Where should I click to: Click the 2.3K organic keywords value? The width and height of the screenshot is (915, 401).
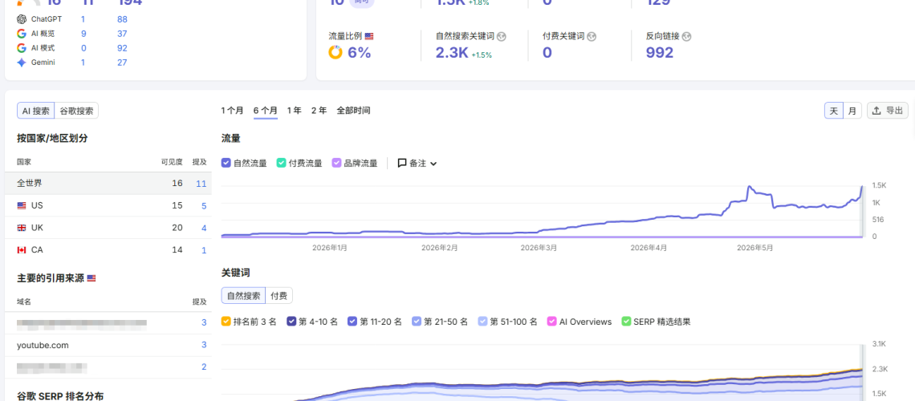point(452,53)
